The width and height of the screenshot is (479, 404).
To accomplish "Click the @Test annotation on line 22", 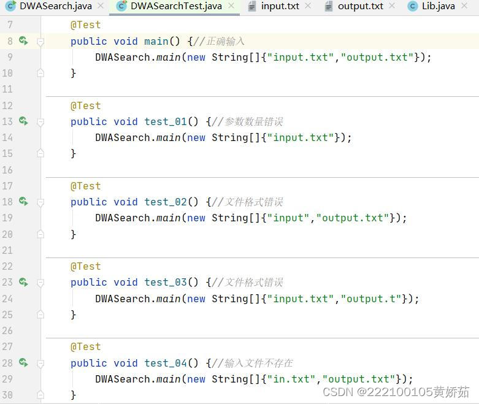I will click(85, 266).
